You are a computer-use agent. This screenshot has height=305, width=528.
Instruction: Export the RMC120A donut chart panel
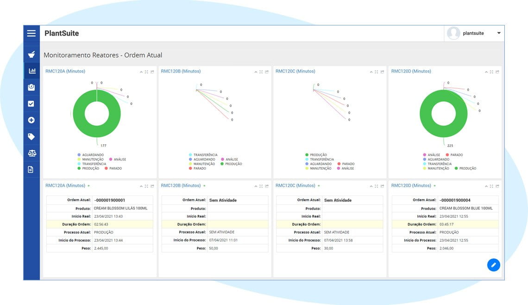(x=152, y=72)
